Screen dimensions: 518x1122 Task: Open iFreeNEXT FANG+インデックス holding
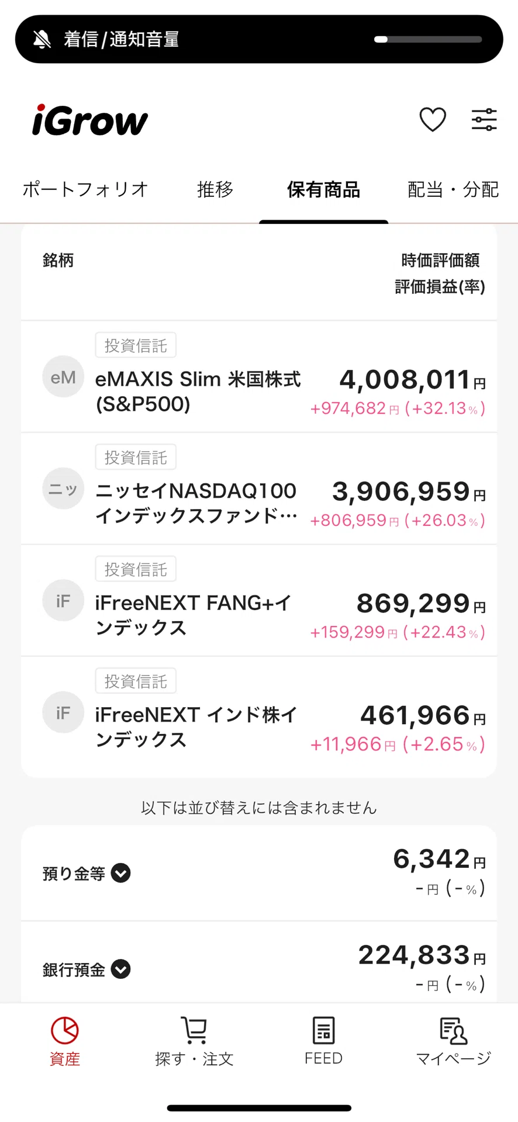(x=259, y=601)
